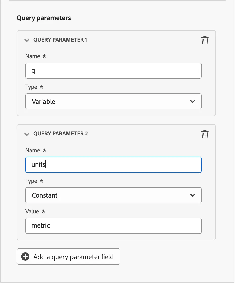
Task: Collapse the Query Parameter 1 section
Action: [x=27, y=40]
